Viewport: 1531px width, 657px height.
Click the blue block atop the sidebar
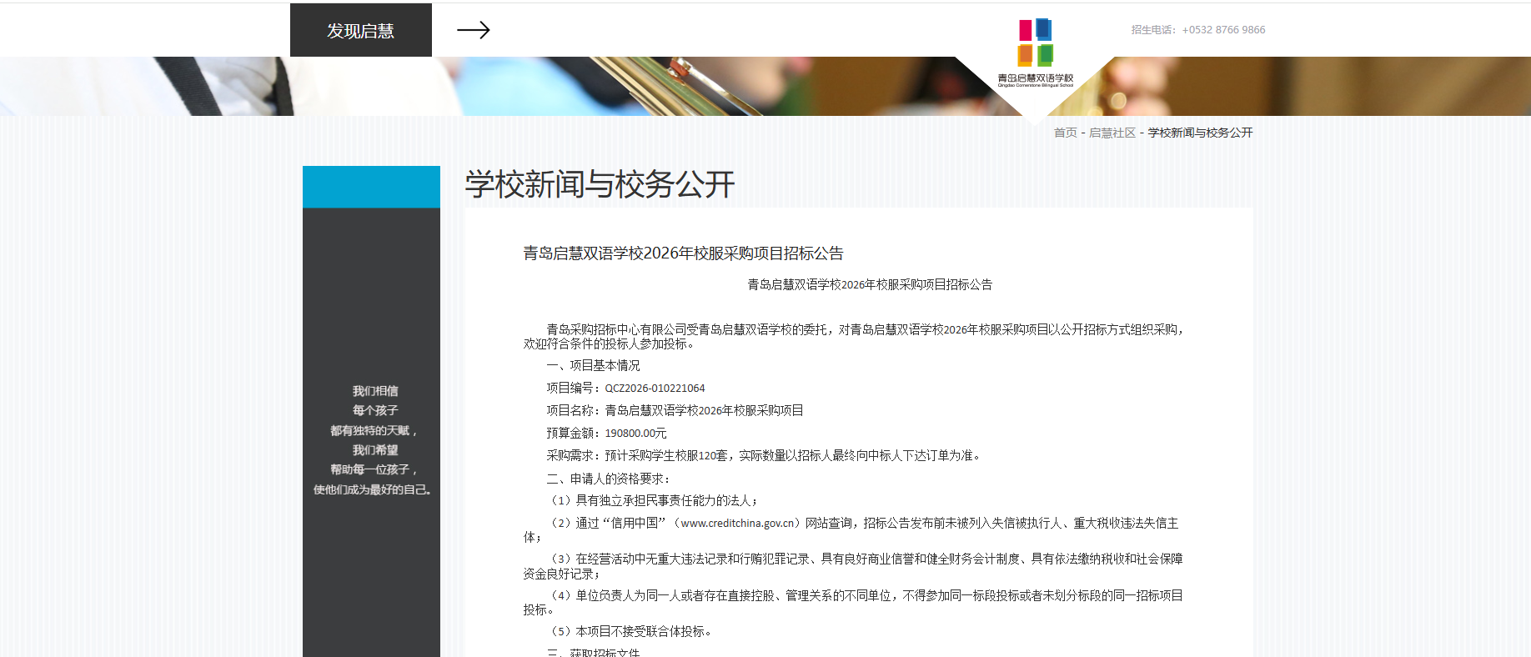point(371,187)
